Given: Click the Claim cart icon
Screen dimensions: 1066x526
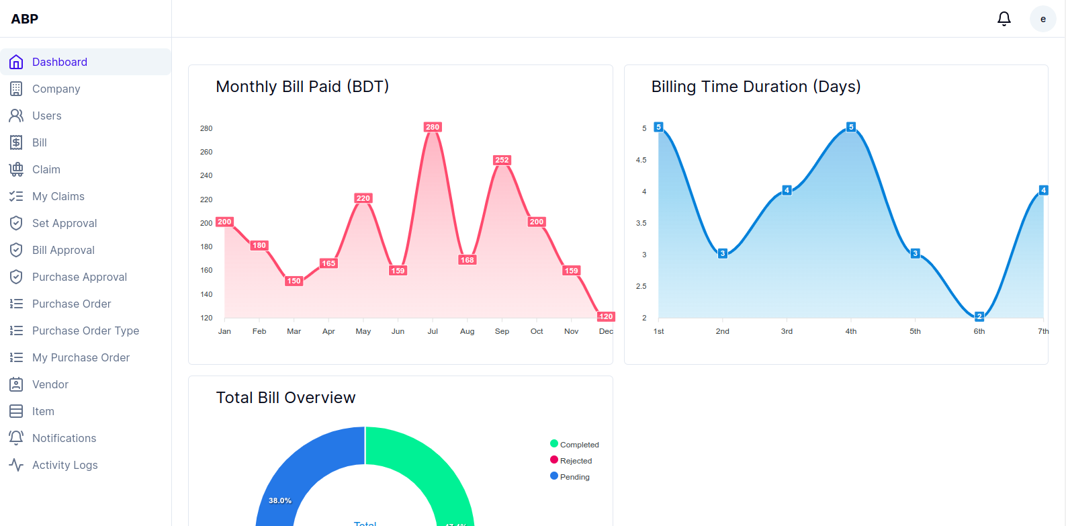Looking at the screenshot, I should pos(16,169).
